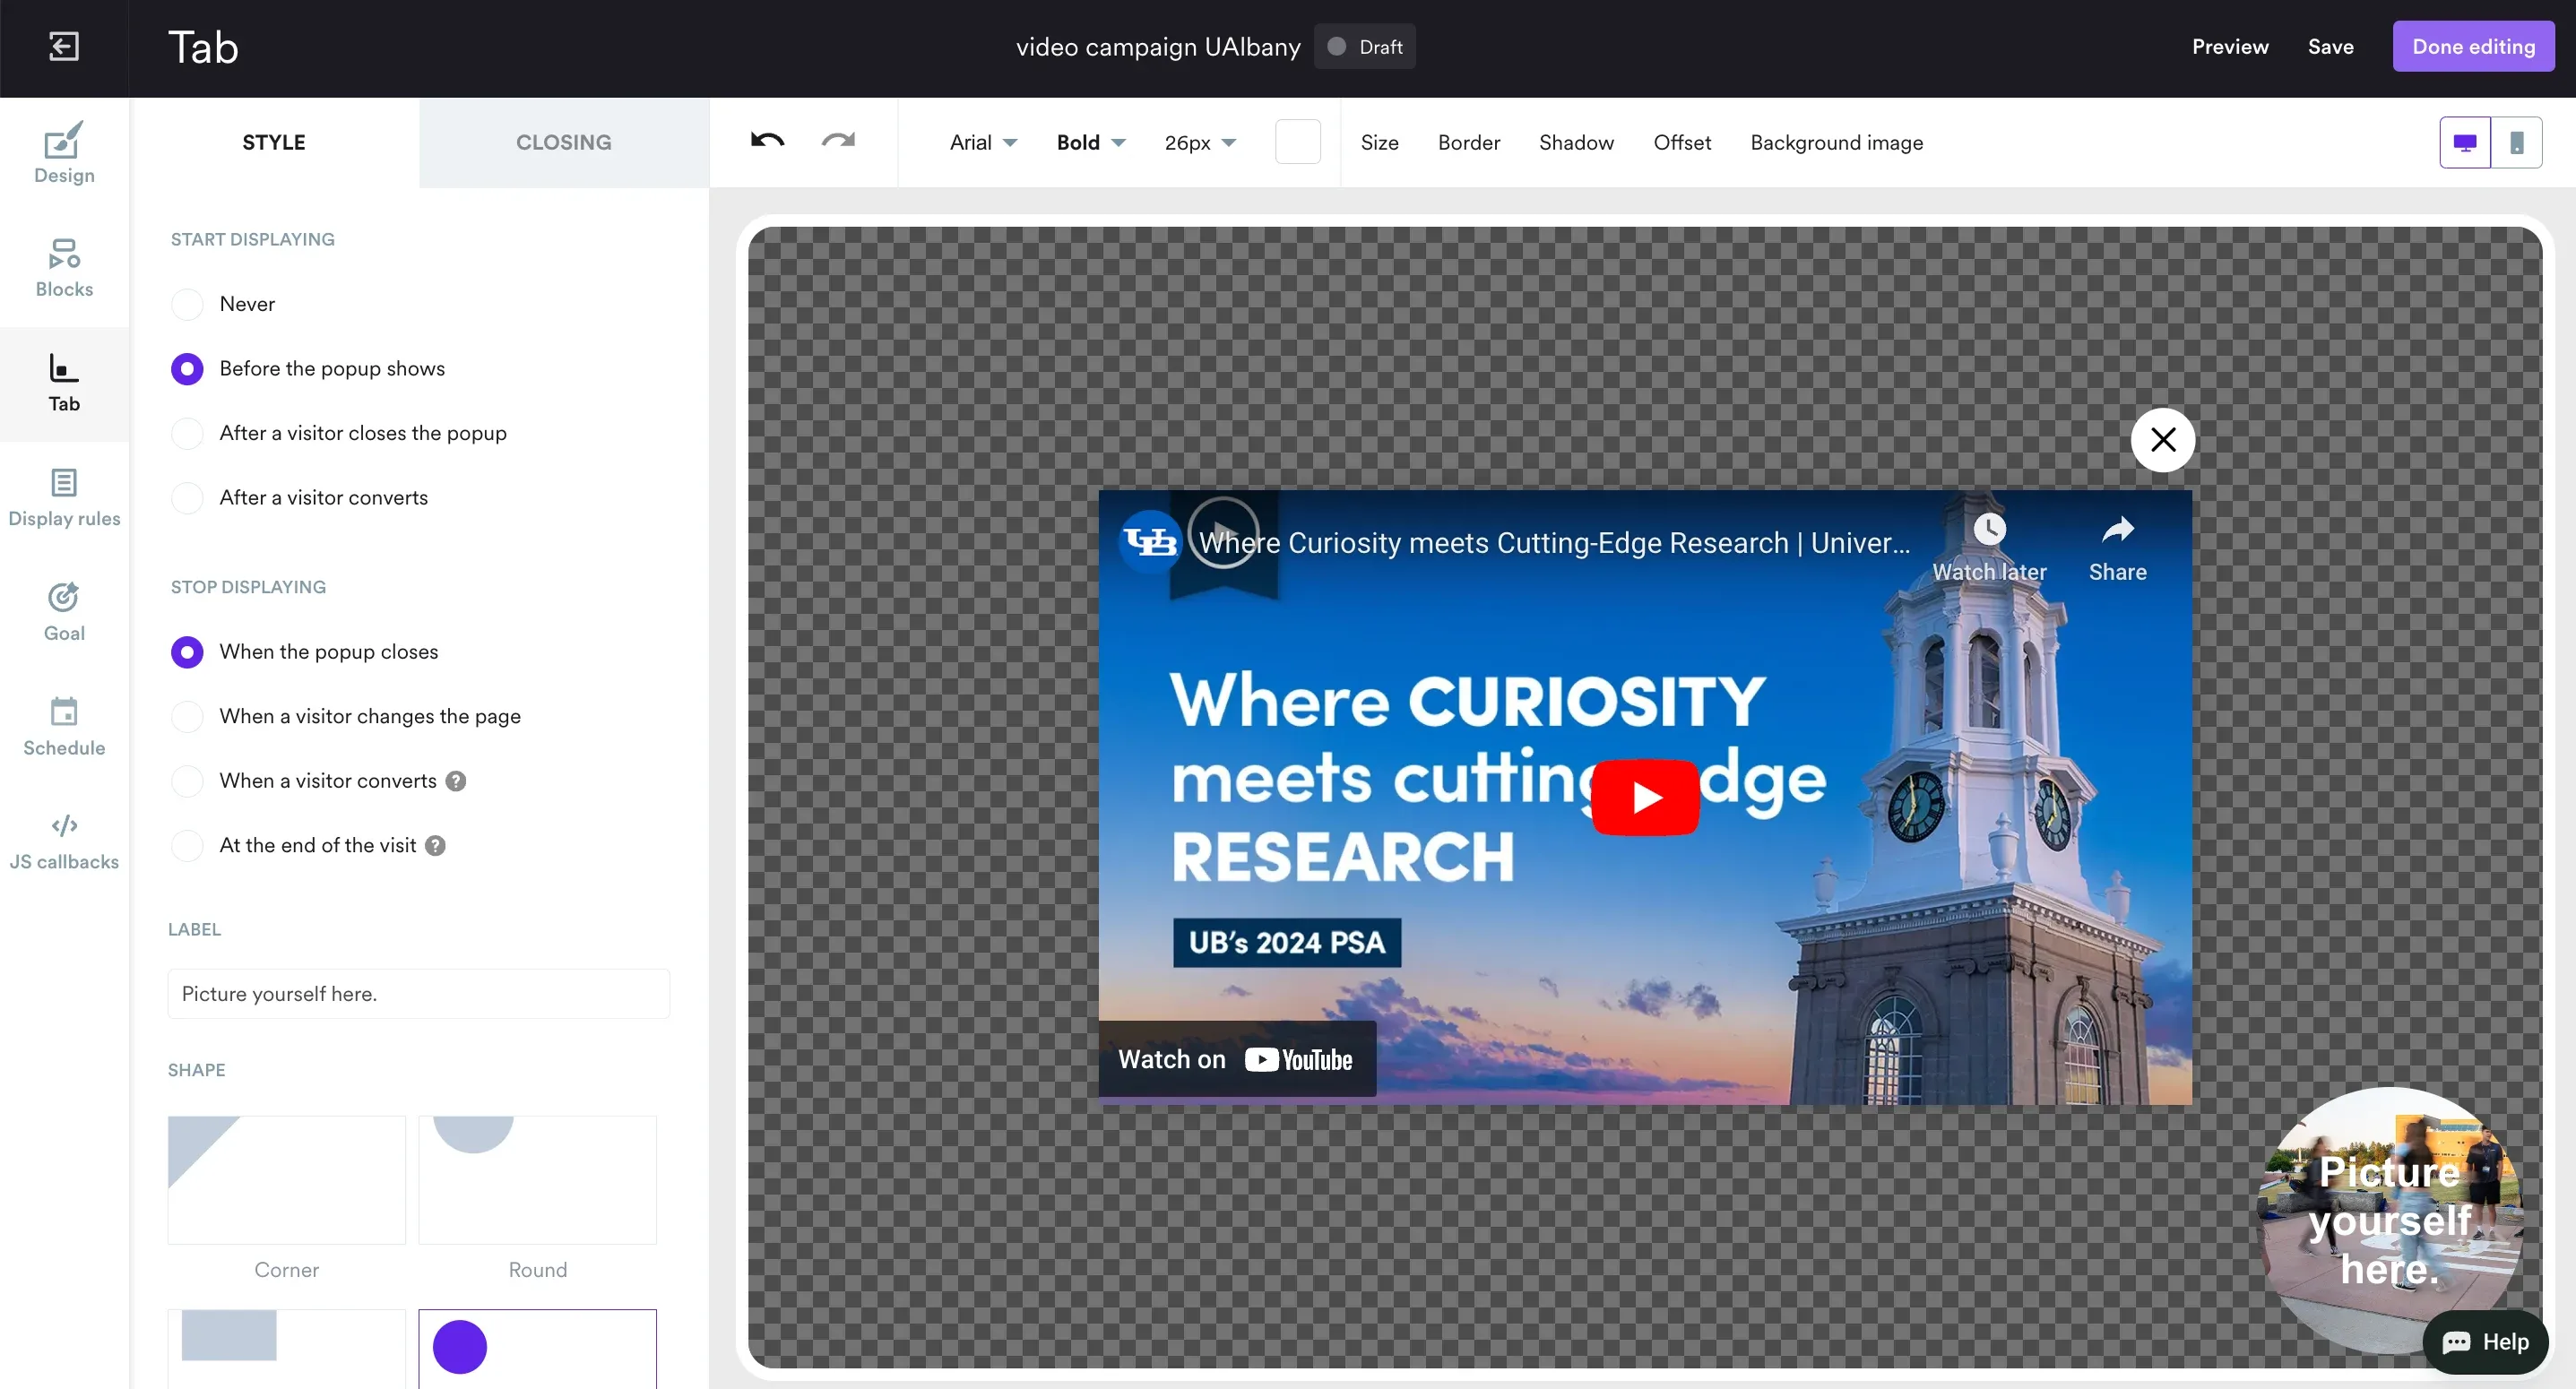
Task: Open the Offset settings
Action: tap(1682, 143)
